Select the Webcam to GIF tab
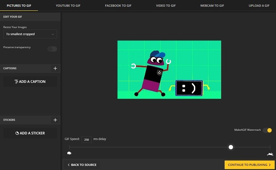Viewport: 276px width, 170px height. coord(212,6)
